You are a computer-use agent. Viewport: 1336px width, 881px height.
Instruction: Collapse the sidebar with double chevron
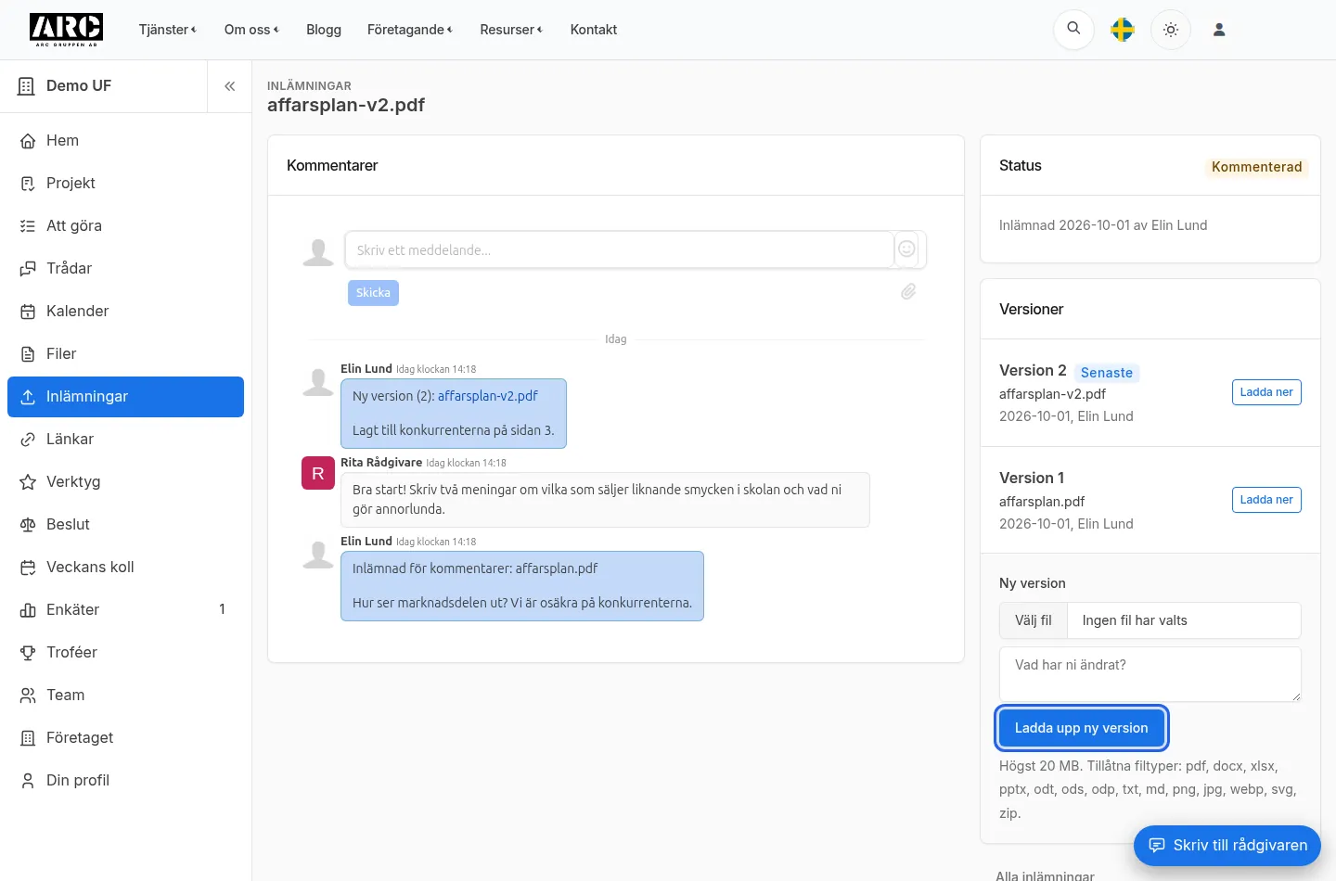(x=229, y=86)
